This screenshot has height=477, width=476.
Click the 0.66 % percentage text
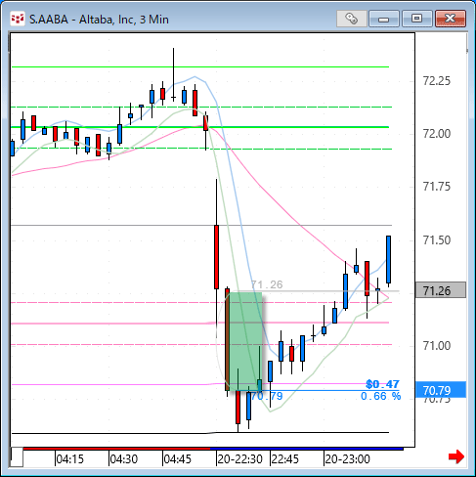click(x=380, y=396)
